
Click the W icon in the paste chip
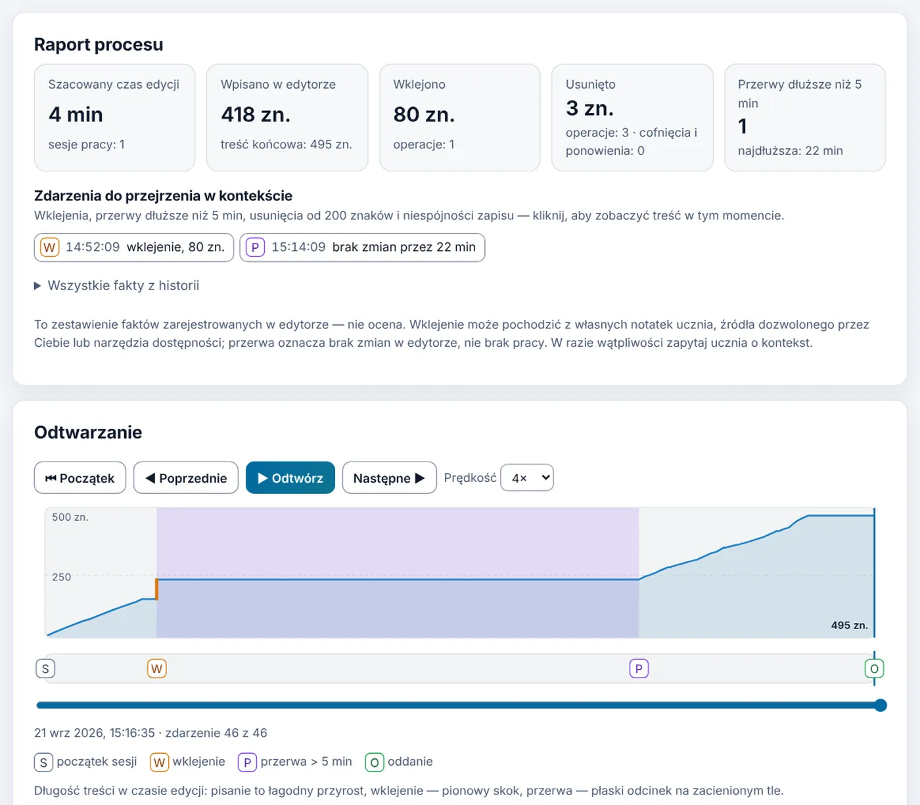click(x=49, y=248)
